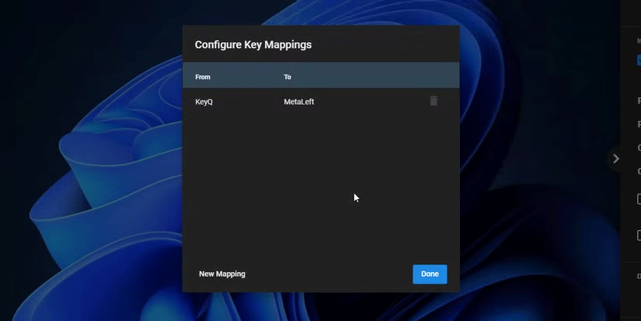Select the KeyQ source key entry

[204, 102]
